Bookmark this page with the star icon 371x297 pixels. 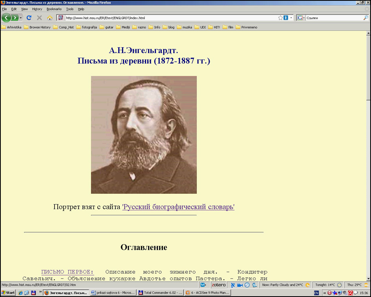[280, 18]
